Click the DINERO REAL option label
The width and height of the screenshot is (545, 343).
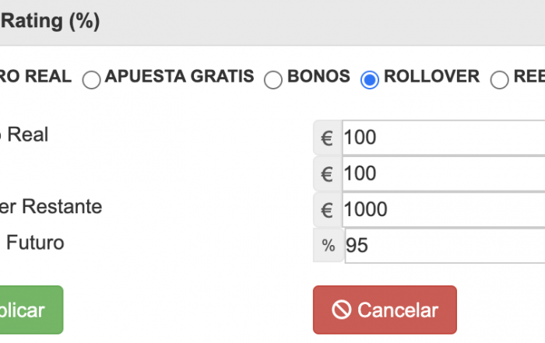[36, 76]
